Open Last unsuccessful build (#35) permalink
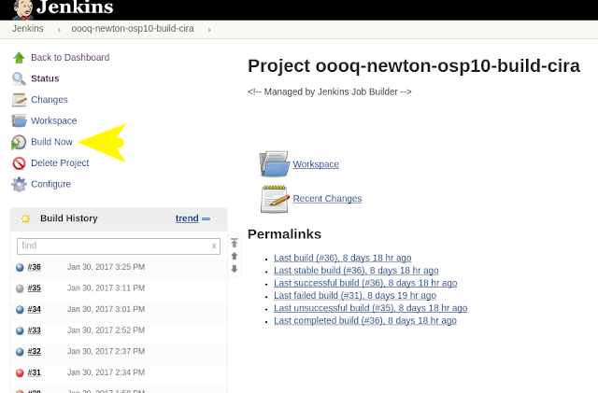This screenshot has height=393, width=598. 371,308
